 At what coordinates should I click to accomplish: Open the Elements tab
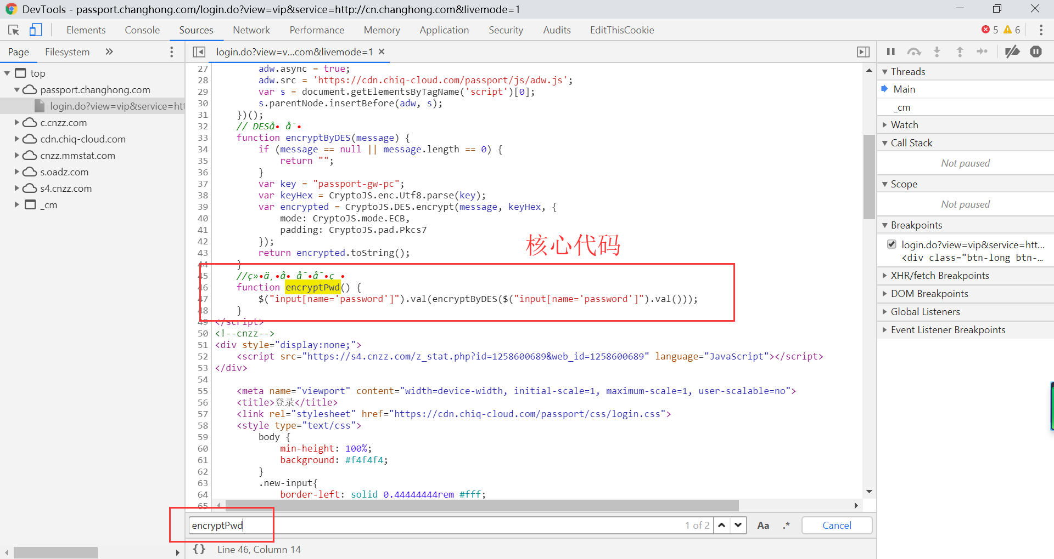point(86,30)
